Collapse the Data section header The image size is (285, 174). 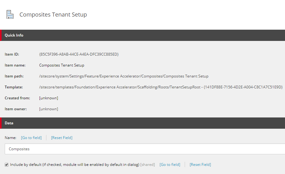(142, 123)
